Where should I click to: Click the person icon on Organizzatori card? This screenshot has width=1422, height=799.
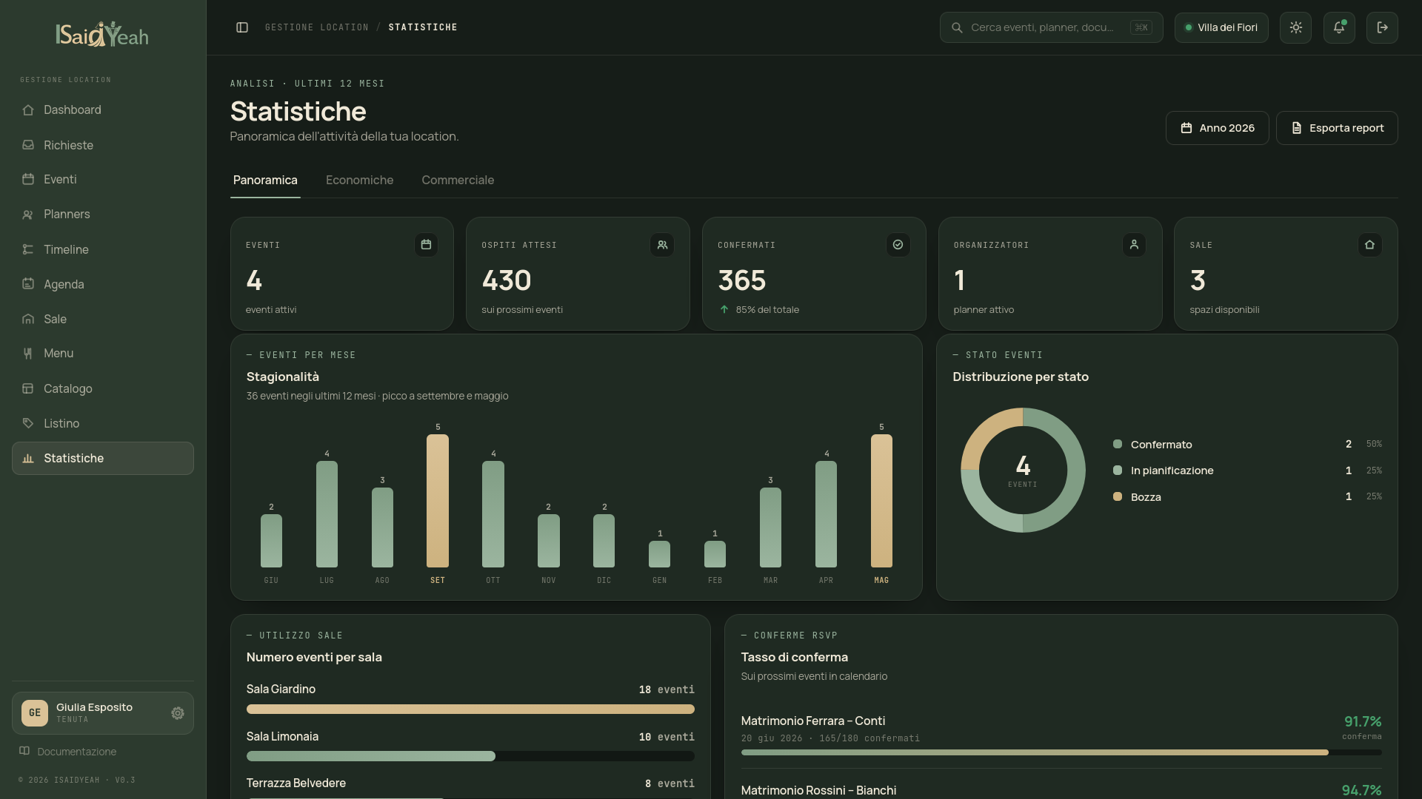1134,245
